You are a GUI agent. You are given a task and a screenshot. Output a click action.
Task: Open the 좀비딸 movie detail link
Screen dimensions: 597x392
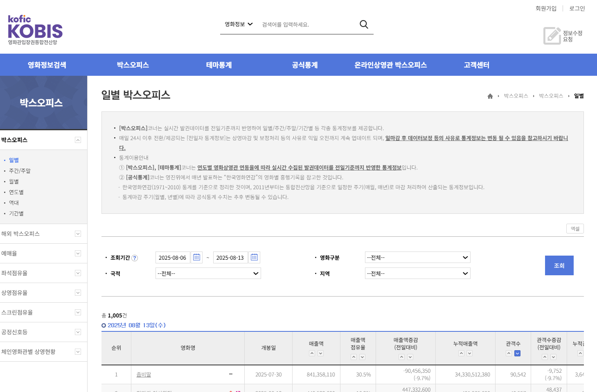[144, 374]
